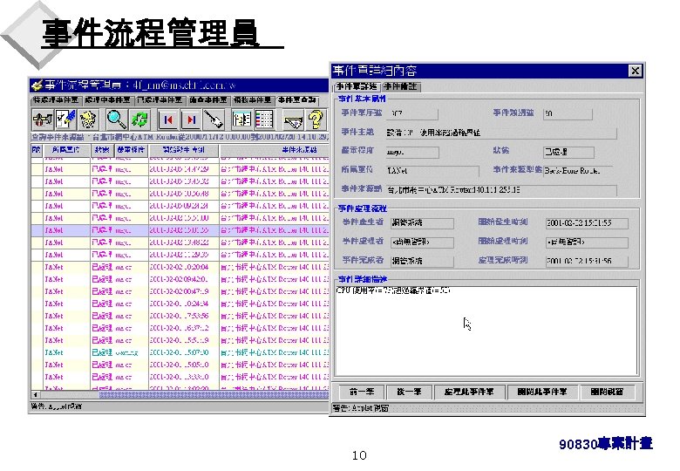Screen dimensions: 680x471
Task: Sort by the 事件來源點 column header
Action: (275, 150)
